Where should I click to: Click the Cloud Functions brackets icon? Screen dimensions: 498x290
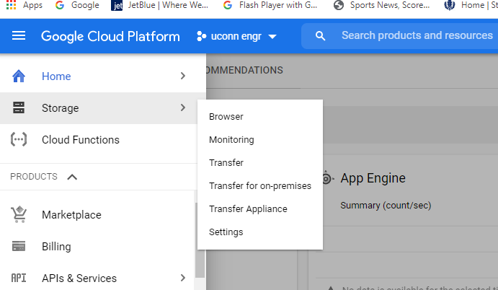pos(19,140)
